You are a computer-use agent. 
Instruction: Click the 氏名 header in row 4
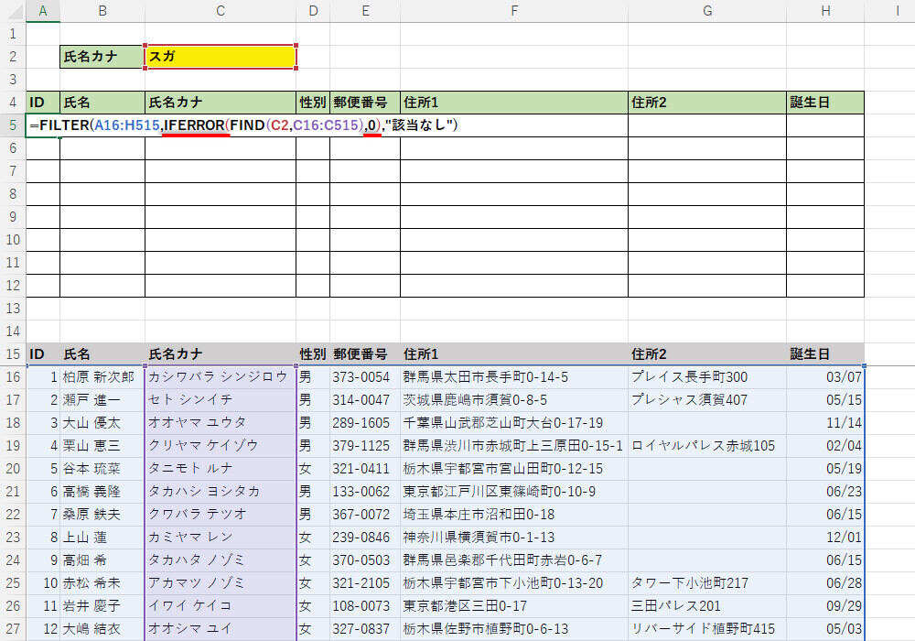tap(102, 103)
